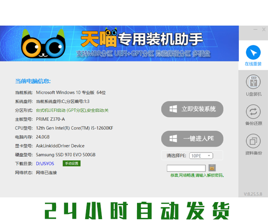Click the 12th Gen Intel Core i5-12600KF text
268x223 pixels.
coord(74,128)
